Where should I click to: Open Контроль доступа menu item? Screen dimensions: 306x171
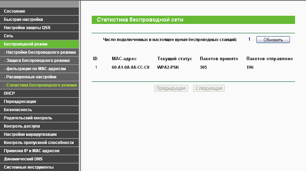(39, 126)
